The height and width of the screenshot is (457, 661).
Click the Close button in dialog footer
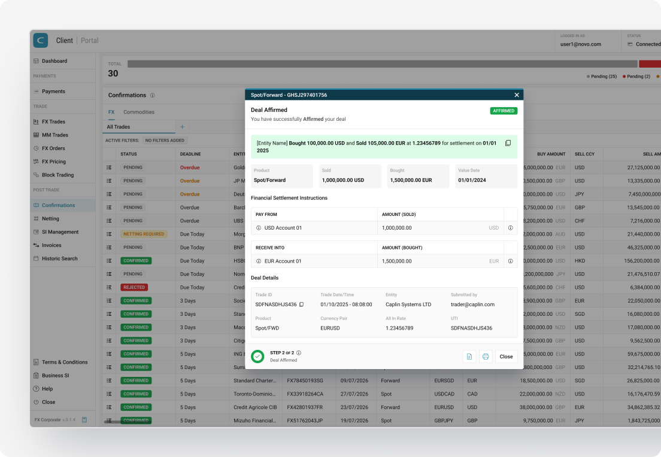click(x=507, y=357)
